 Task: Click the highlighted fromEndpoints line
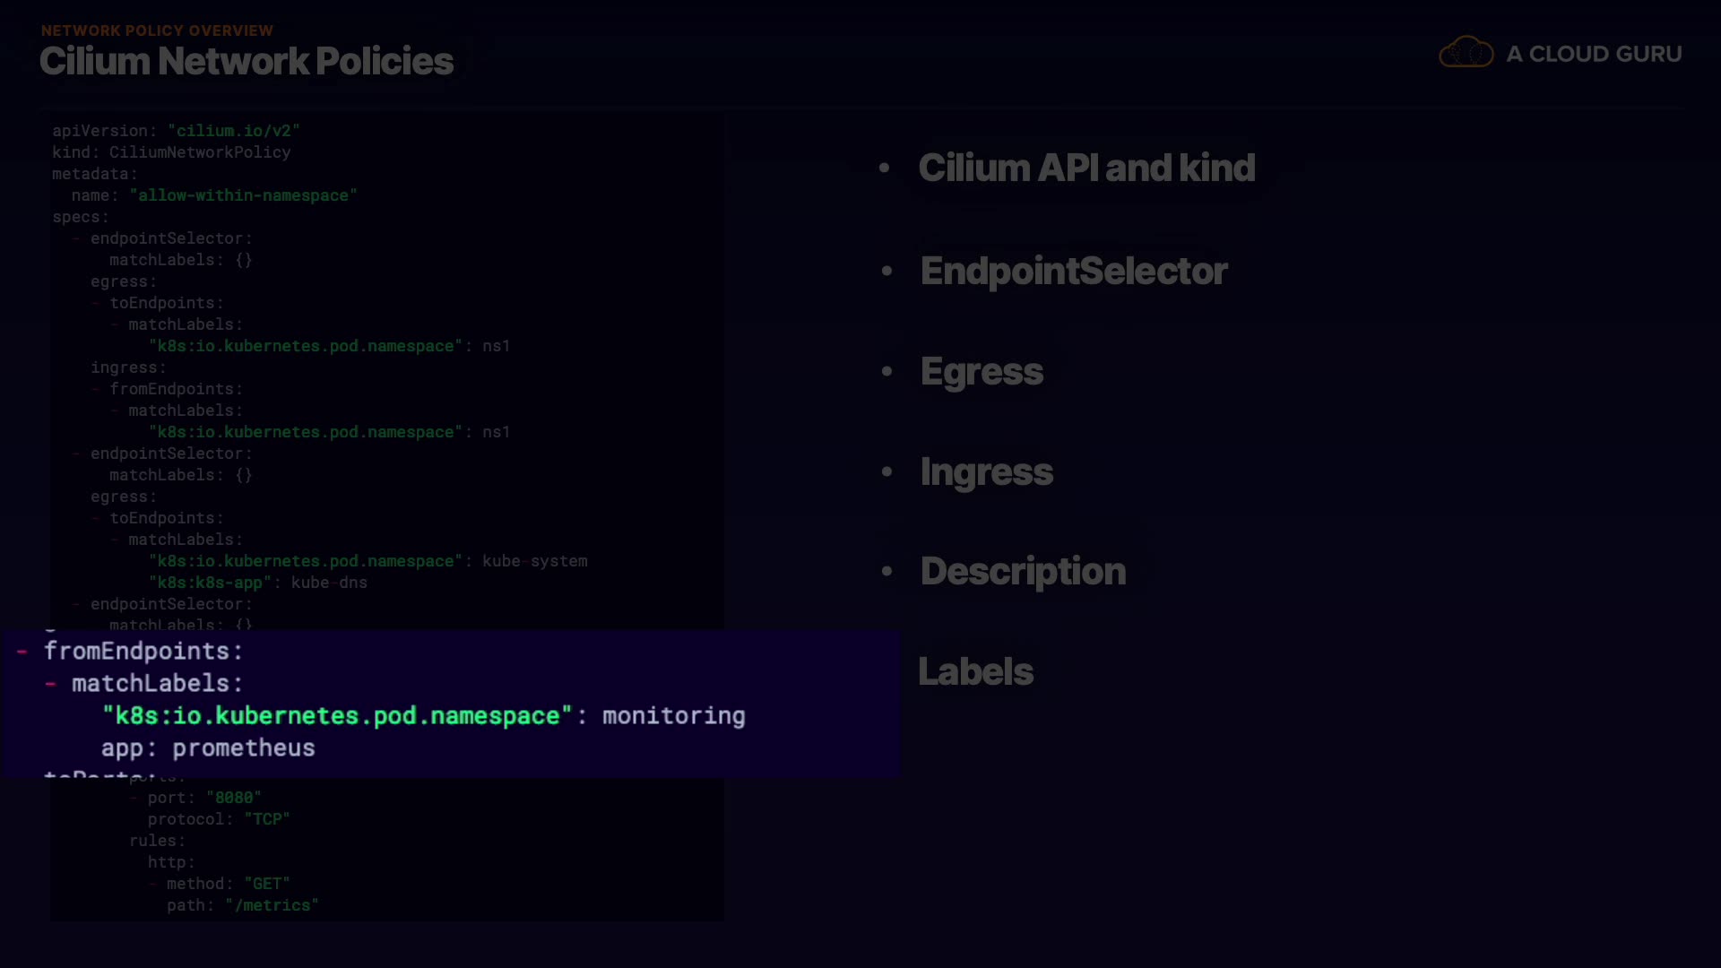pos(143,651)
